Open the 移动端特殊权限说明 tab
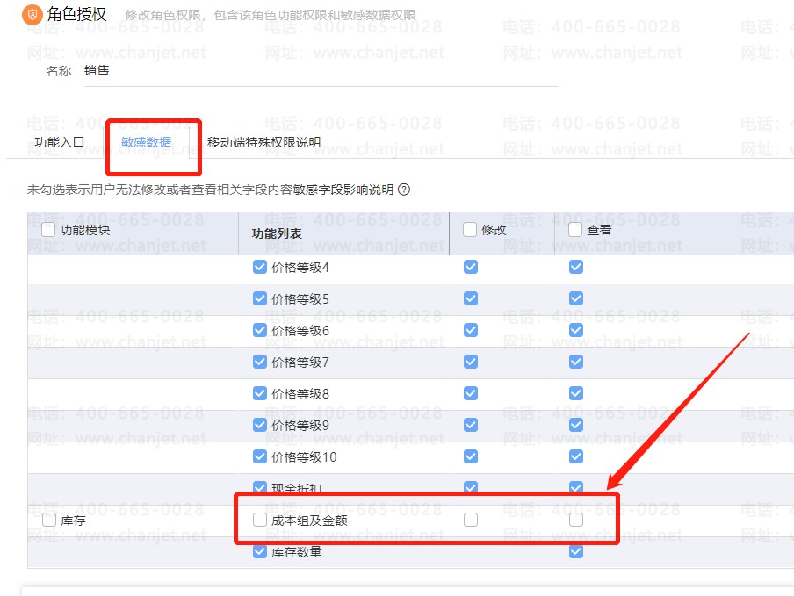 (x=263, y=141)
